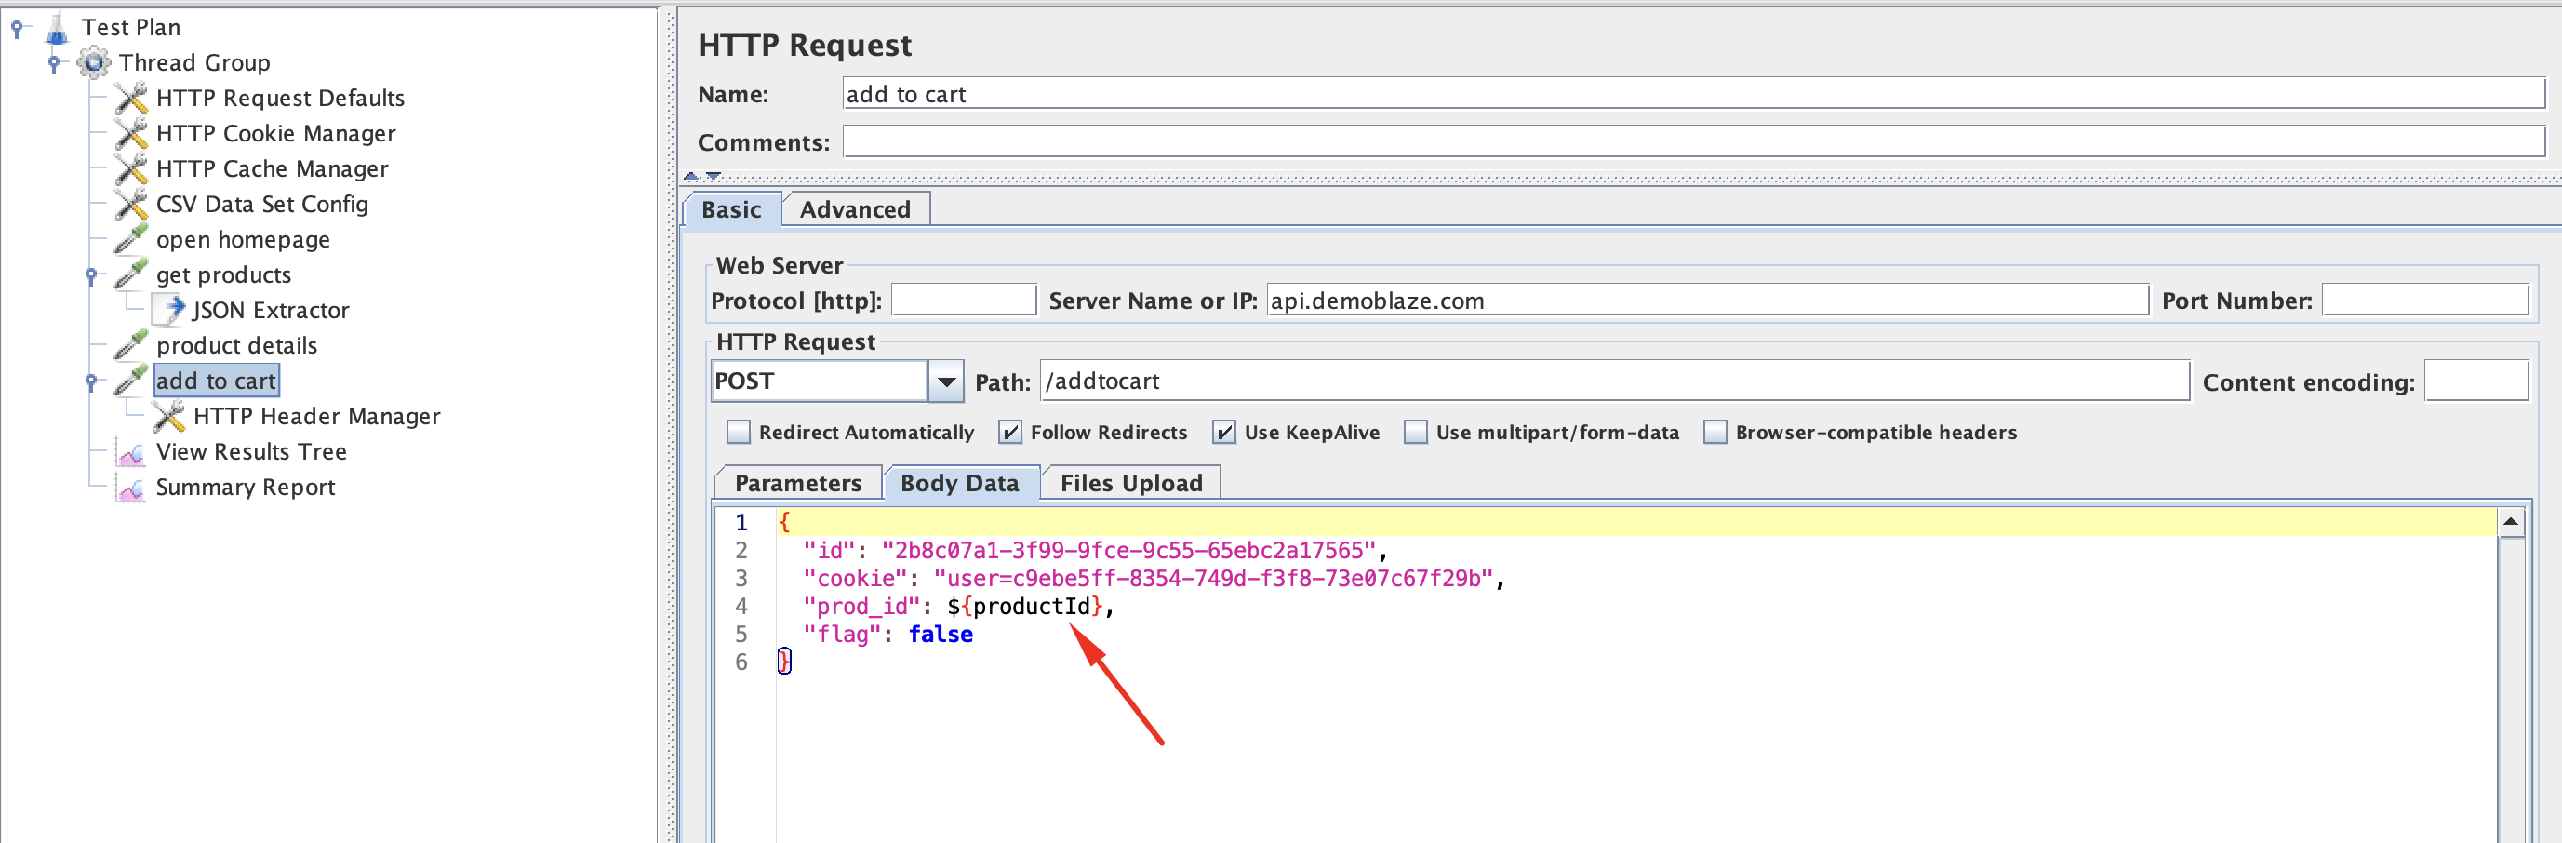Click the View Results Tree listener icon
2562x843 pixels.
[x=130, y=452]
